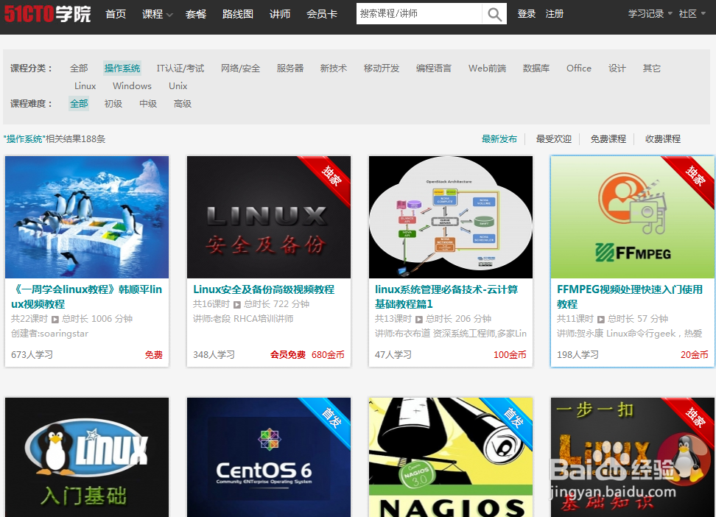Open the Linux 入门基础 thumbnail
This screenshot has width=716, height=517.
pyautogui.click(x=87, y=457)
